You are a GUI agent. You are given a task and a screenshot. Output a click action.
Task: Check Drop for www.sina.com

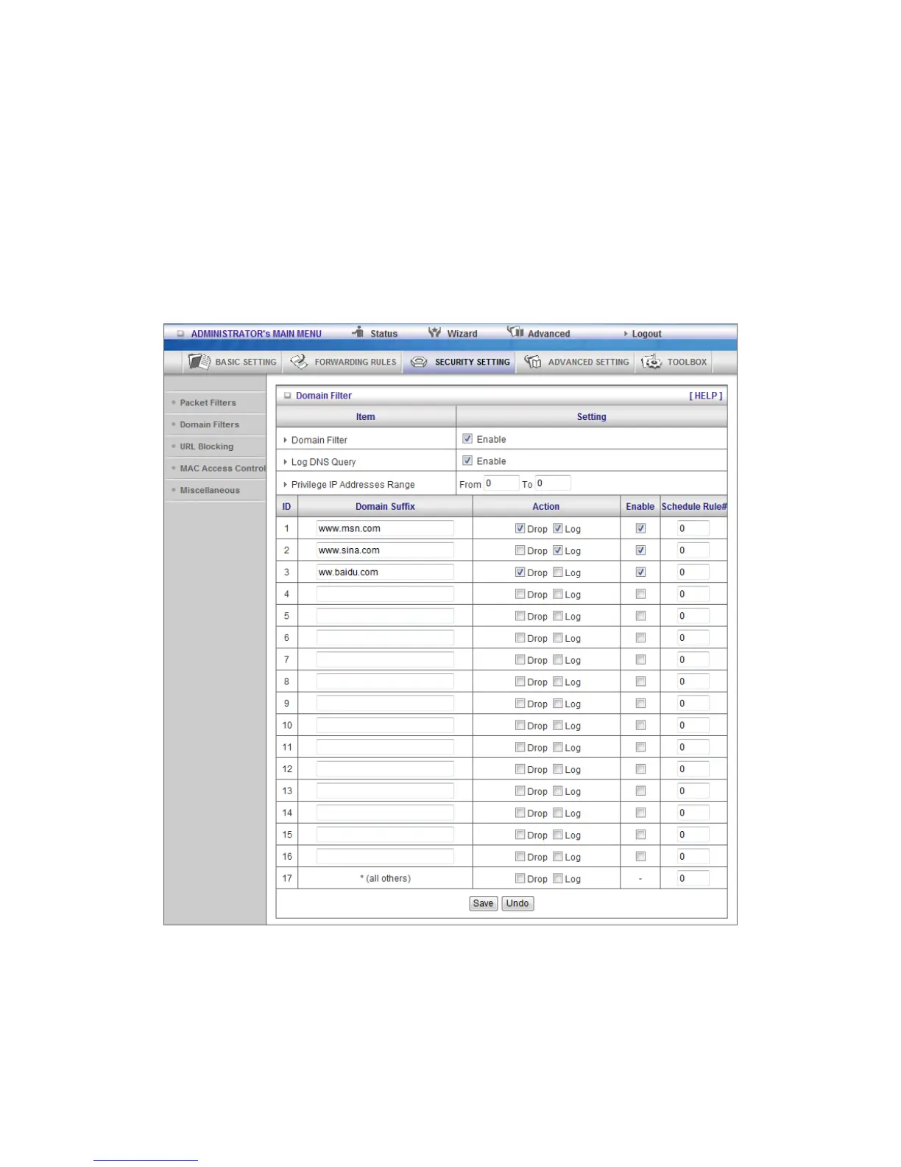click(x=520, y=550)
